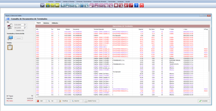Screen dimensions: 216x111
Task: Click the red terminal-with-signal toolbar icon
Action: click(131, 5)
